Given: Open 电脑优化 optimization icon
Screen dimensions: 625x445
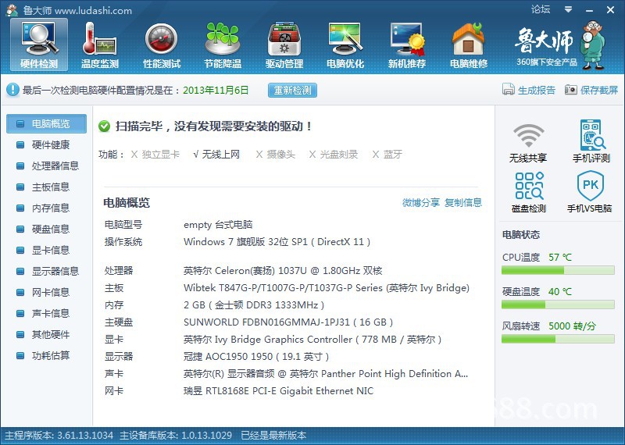Looking at the screenshot, I should point(345,44).
